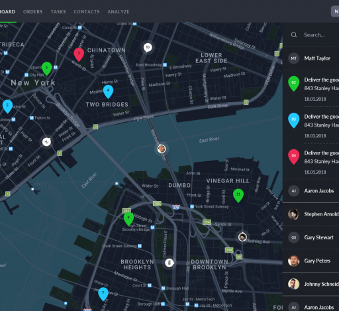Go to the Analyze tab
339x311 pixels.
[119, 12]
